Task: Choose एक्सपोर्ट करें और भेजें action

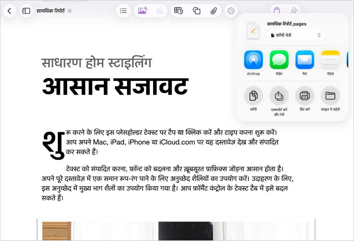Action: [x=279, y=101]
